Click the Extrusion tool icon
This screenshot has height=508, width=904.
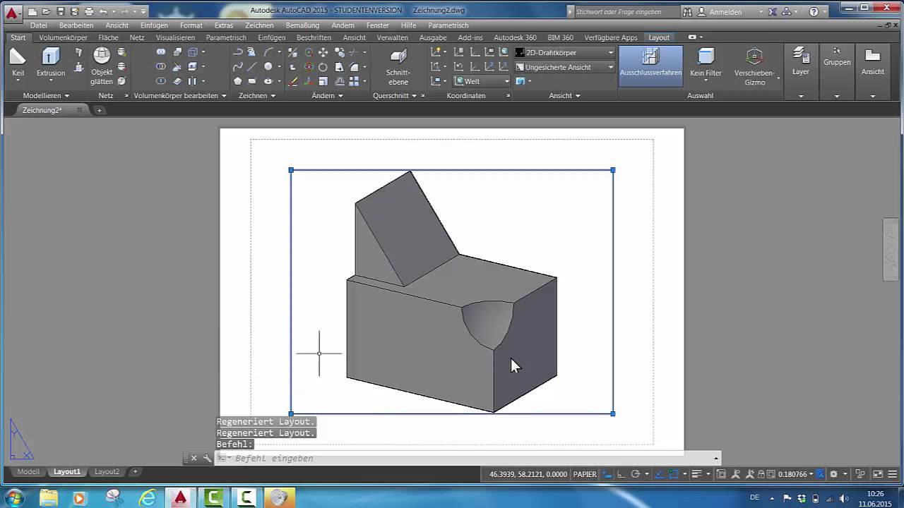51,57
